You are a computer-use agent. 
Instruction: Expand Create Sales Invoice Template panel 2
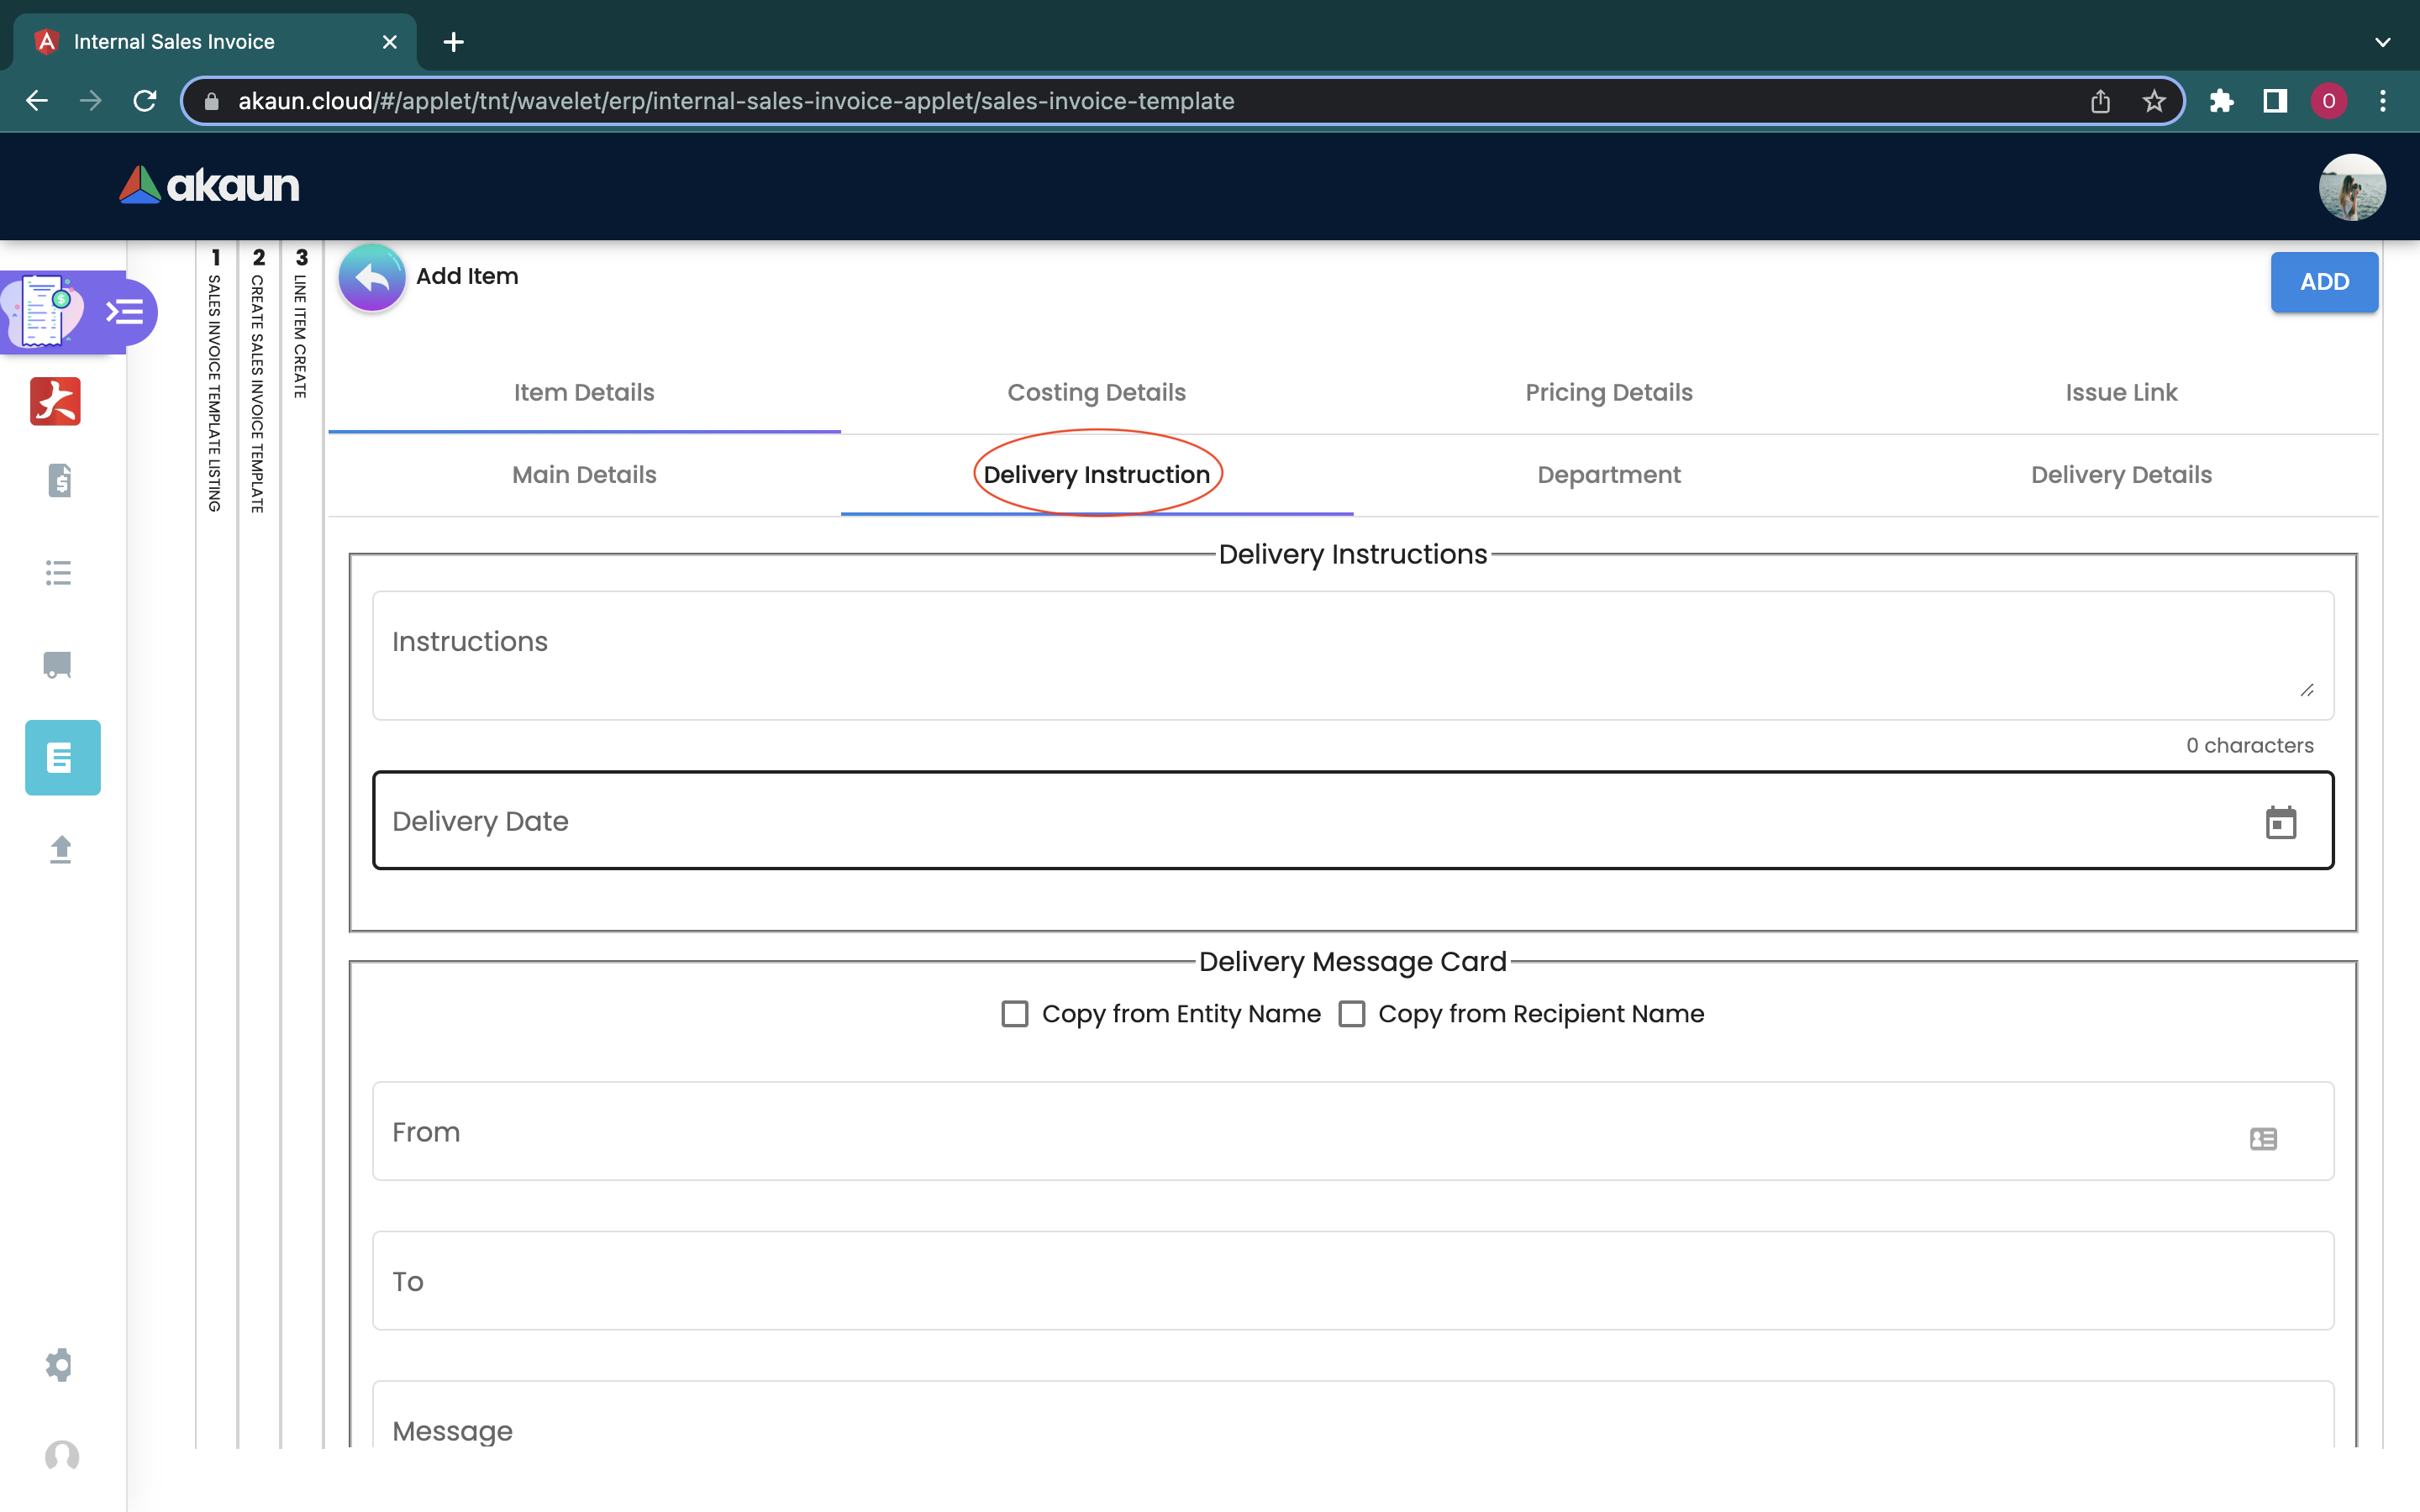[258, 380]
